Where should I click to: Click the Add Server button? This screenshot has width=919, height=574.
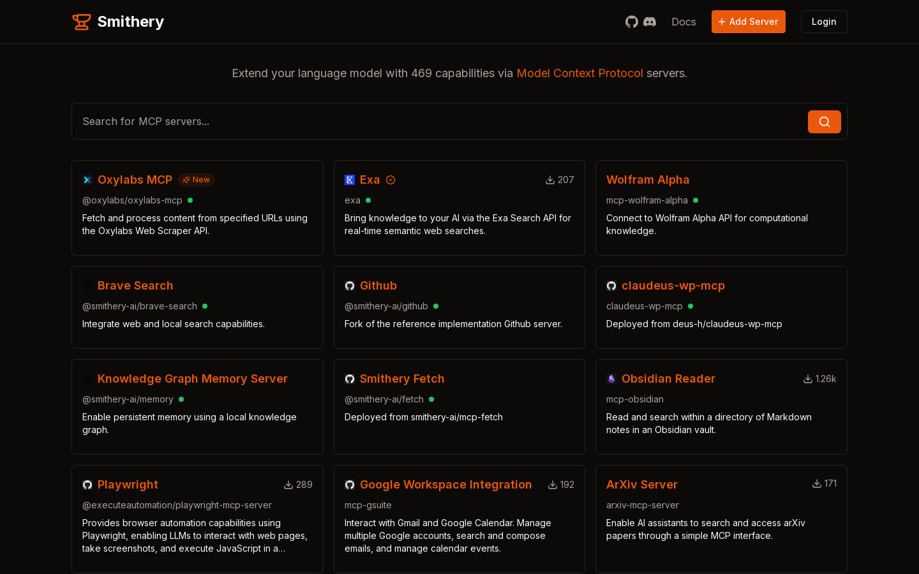pyautogui.click(x=749, y=22)
